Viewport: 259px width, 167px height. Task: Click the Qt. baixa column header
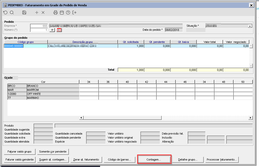(x=183, y=42)
